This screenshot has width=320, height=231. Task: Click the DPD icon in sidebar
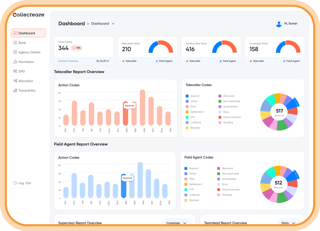(x=15, y=71)
